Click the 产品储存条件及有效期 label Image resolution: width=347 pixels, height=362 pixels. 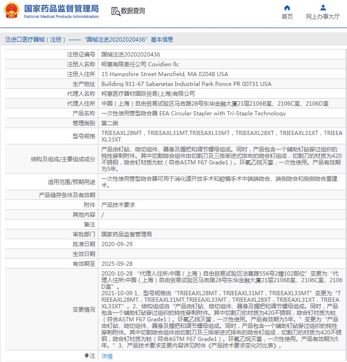(x=67, y=195)
